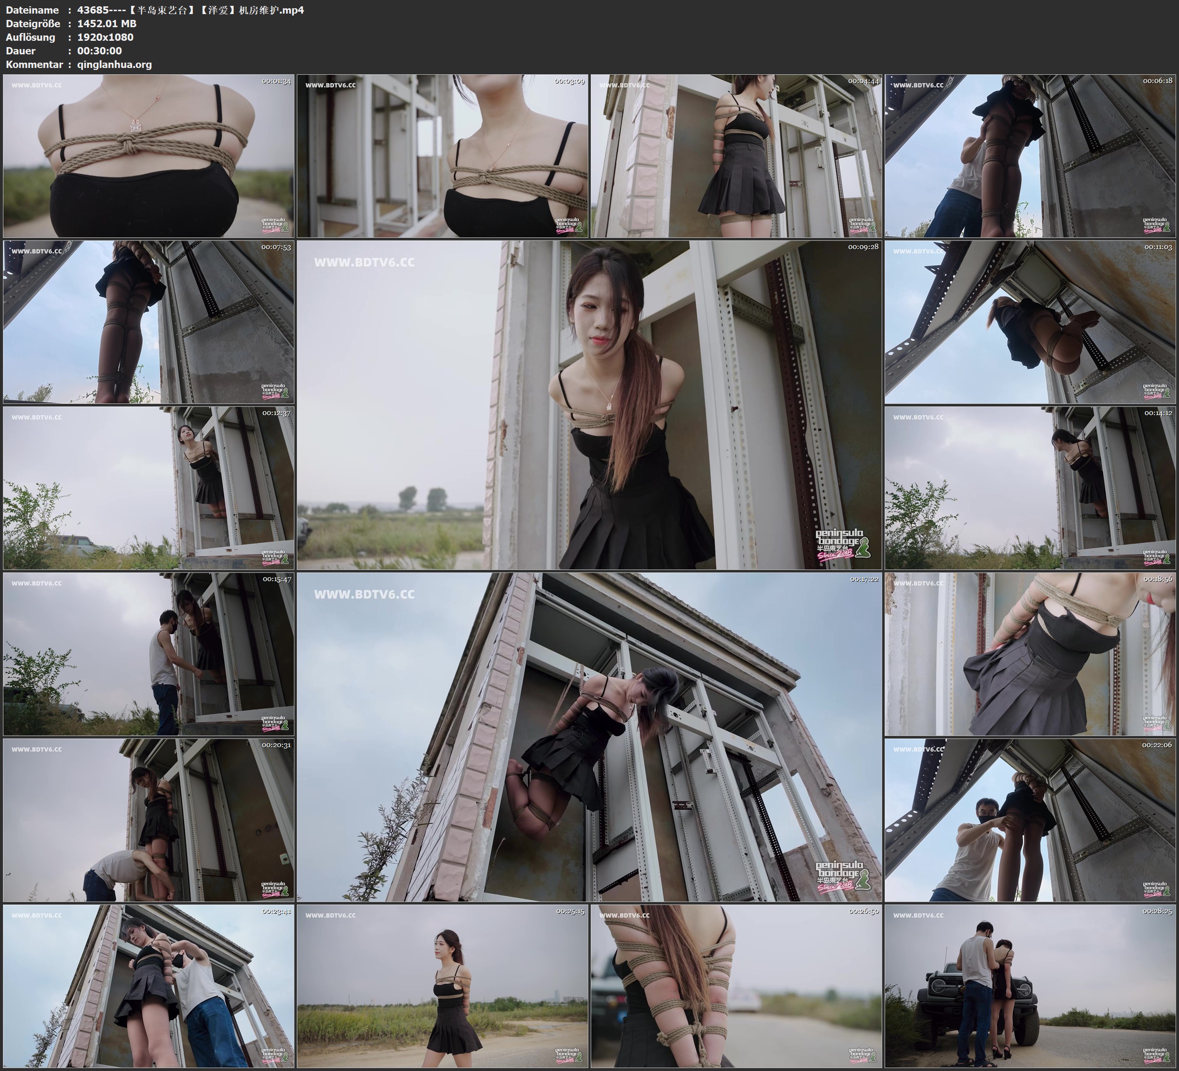Click the Dauer value 00:30:00

click(100, 51)
